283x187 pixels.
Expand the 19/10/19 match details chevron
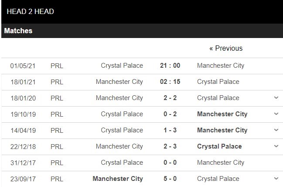[276, 114]
